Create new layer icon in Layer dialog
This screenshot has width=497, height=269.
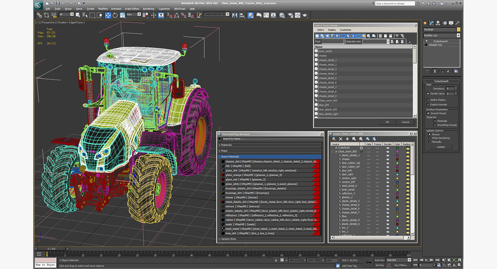334,139
